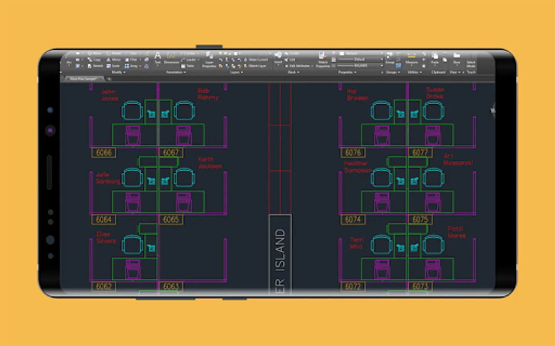The height and width of the screenshot is (346, 555).
Task: Click the Edit block button
Action: pos(289,60)
